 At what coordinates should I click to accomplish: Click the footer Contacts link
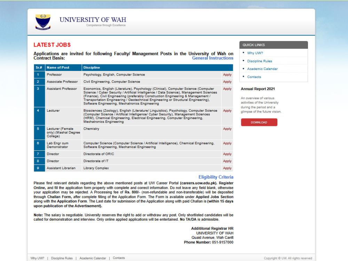[x=119, y=258]
